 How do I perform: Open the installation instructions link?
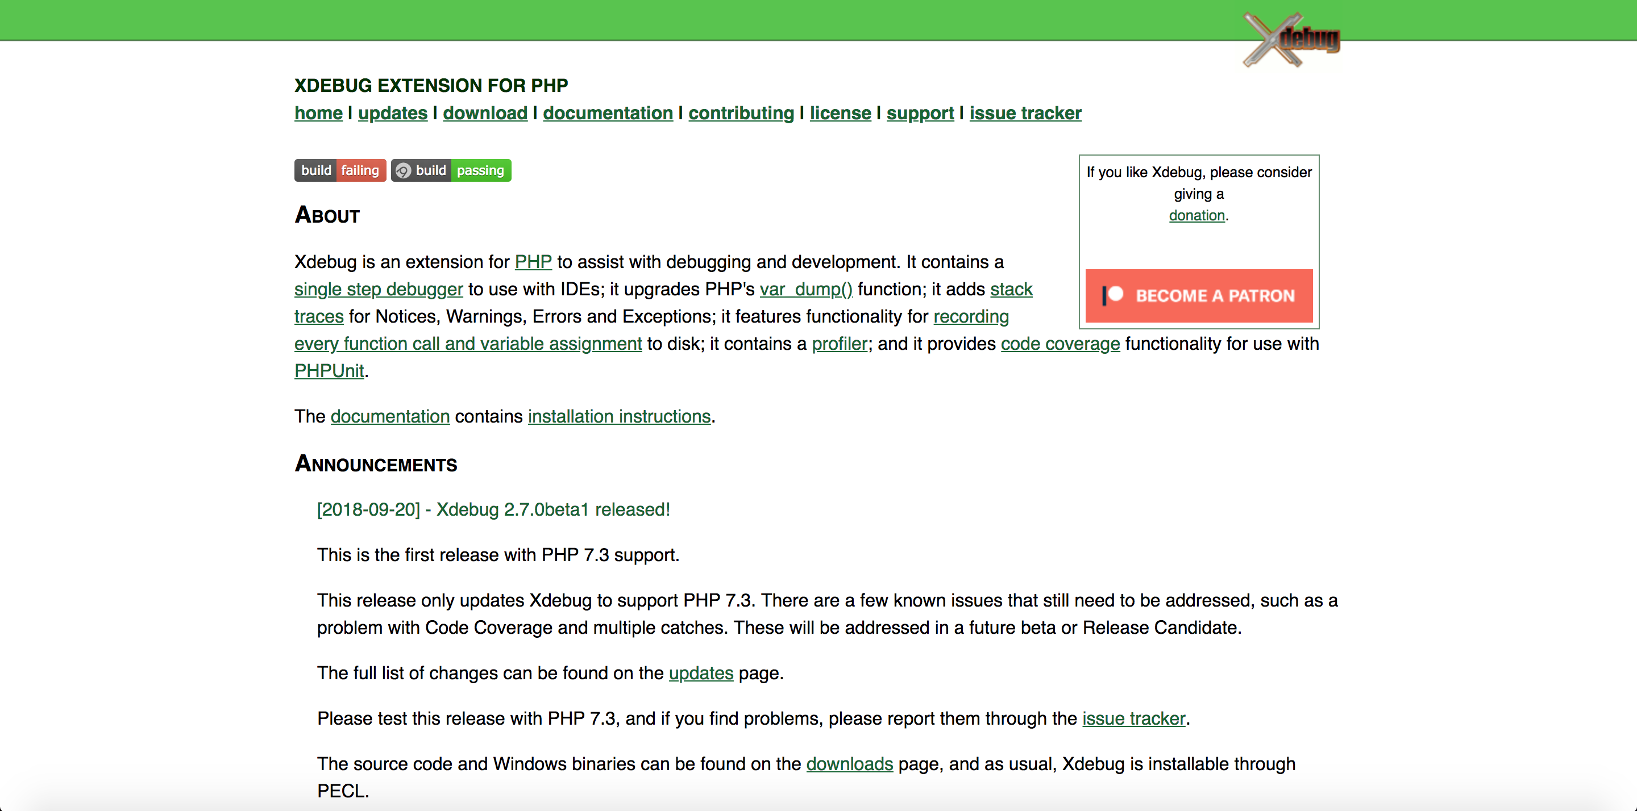pyautogui.click(x=619, y=416)
